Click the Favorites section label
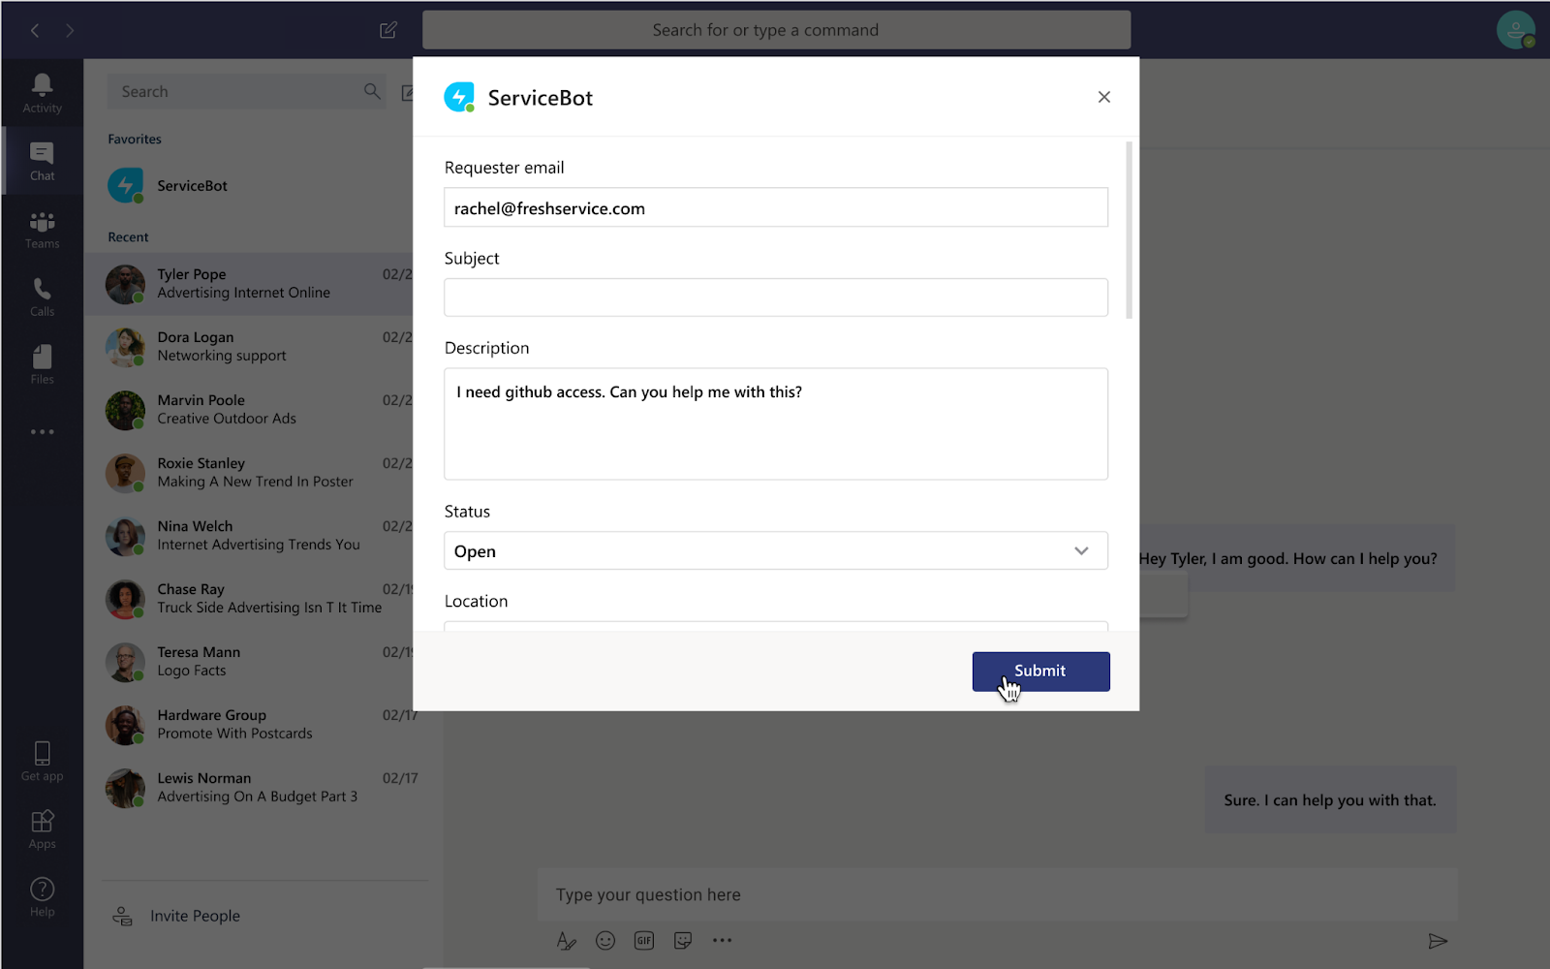The width and height of the screenshot is (1550, 969). pos(135,139)
